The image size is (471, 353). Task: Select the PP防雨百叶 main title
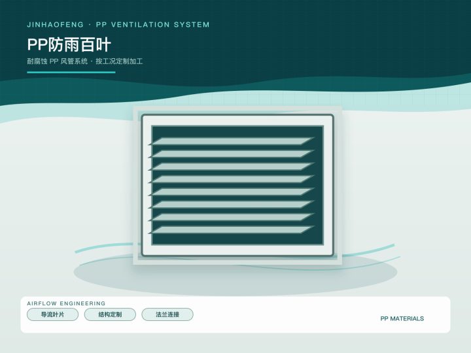click(x=69, y=44)
